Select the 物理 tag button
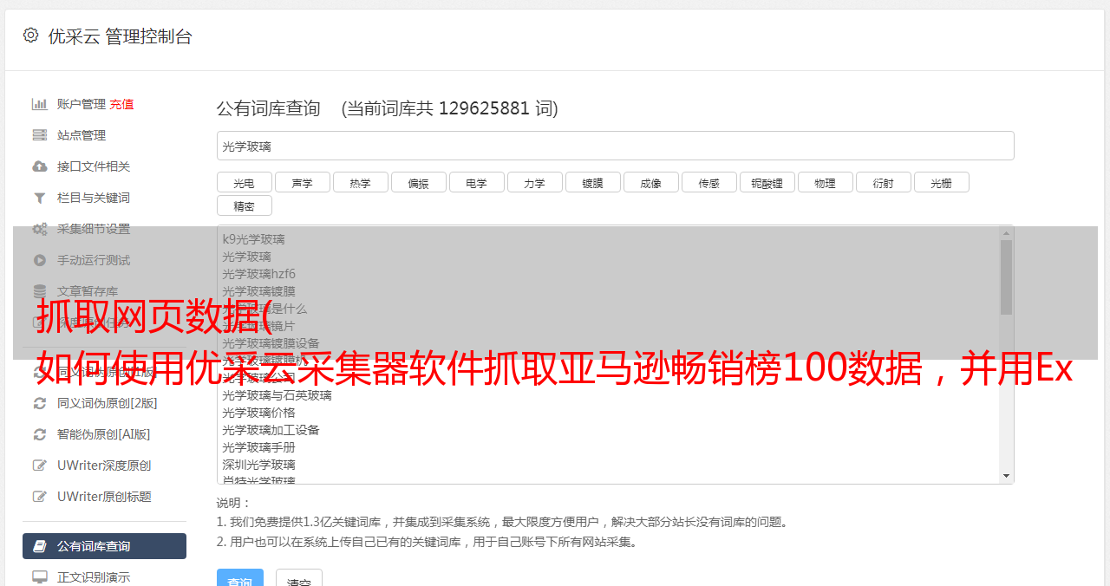This screenshot has height=586, width=1110. click(825, 183)
